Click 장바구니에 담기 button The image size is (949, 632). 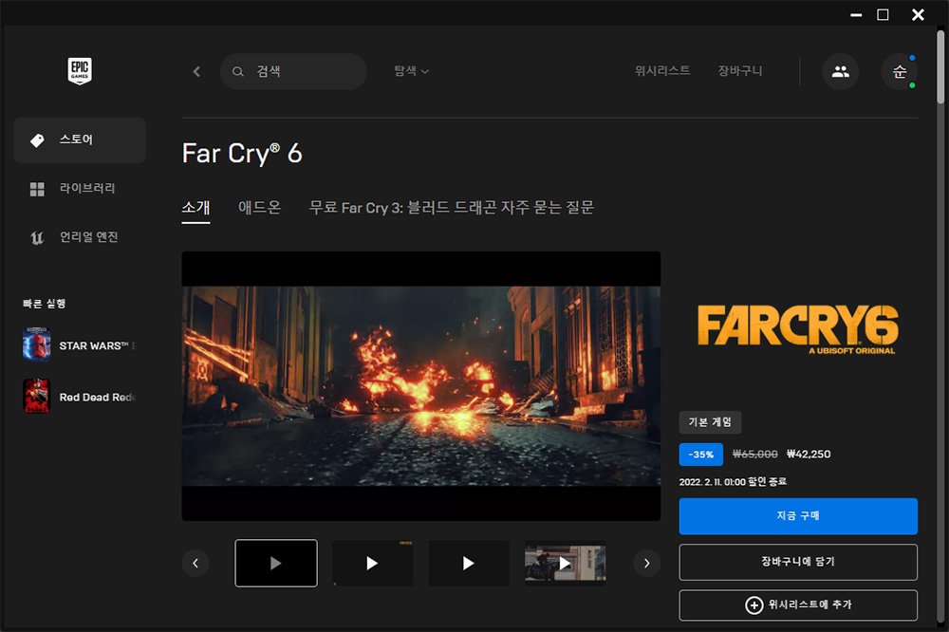798,562
